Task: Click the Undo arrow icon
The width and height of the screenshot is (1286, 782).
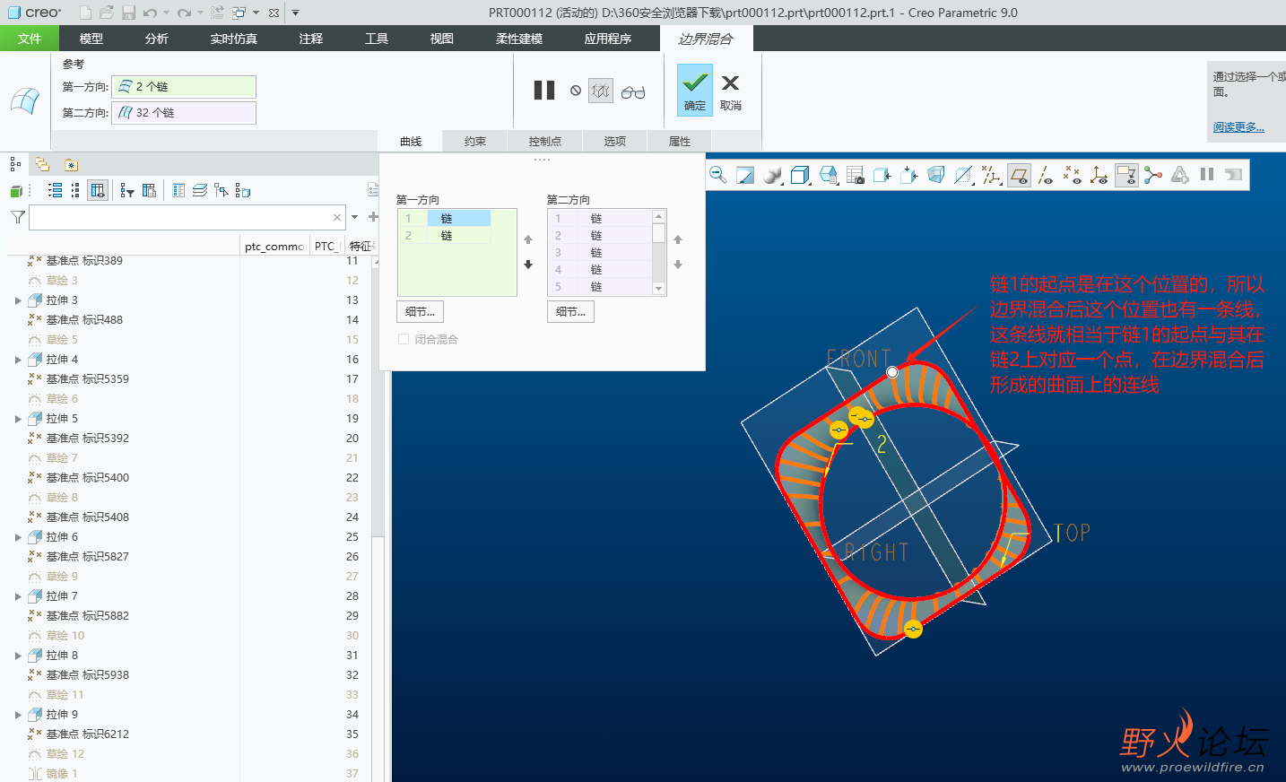Action: (150, 13)
